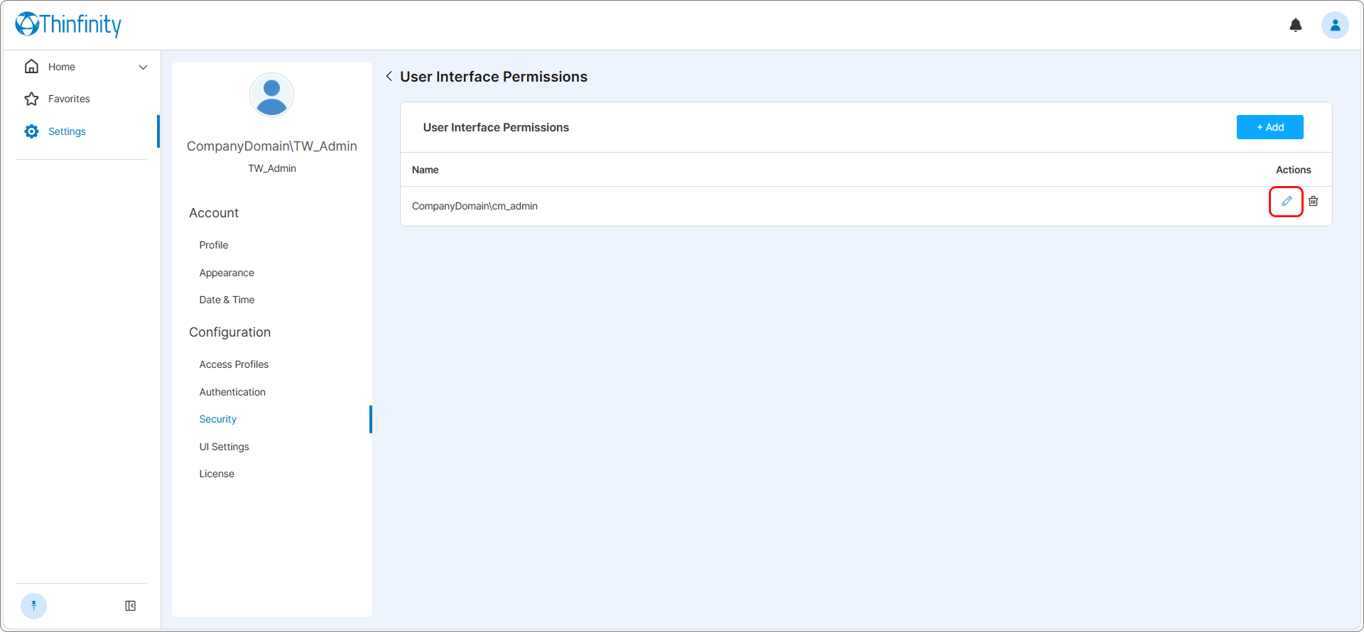Go back using the left chevron arrow

point(389,76)
